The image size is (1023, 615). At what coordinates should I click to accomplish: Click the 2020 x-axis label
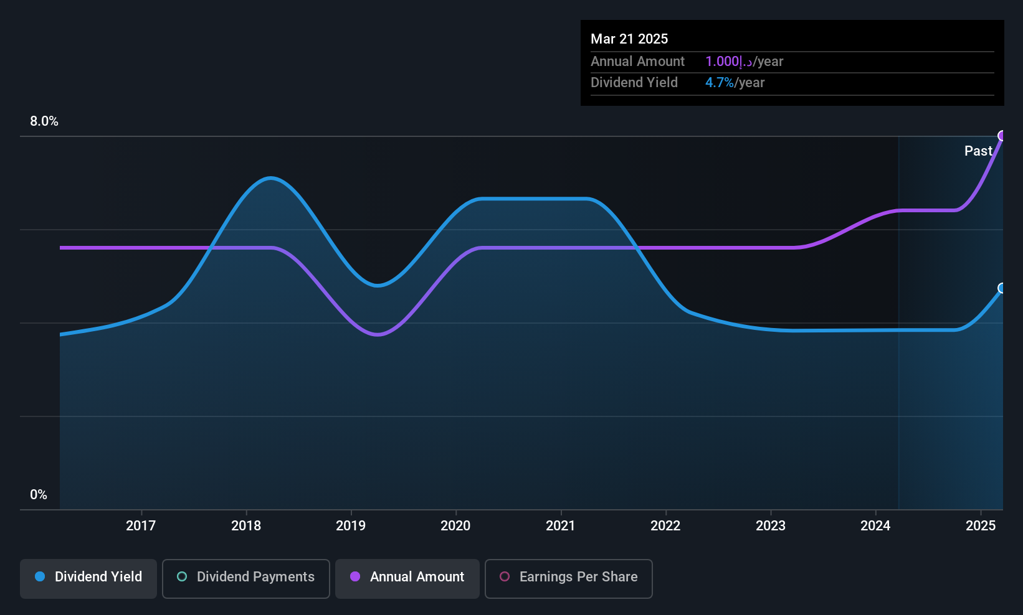[455, 525]
